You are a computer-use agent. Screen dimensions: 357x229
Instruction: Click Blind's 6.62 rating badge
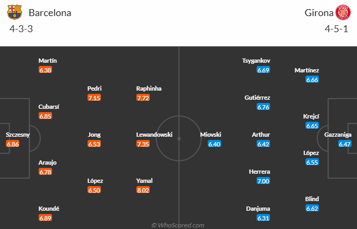pyautogui.click(x=312, y=209)
